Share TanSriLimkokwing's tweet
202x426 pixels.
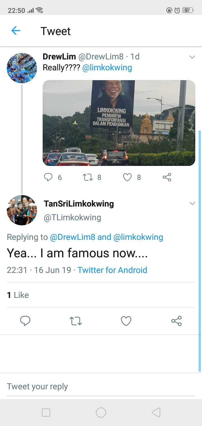176,321
